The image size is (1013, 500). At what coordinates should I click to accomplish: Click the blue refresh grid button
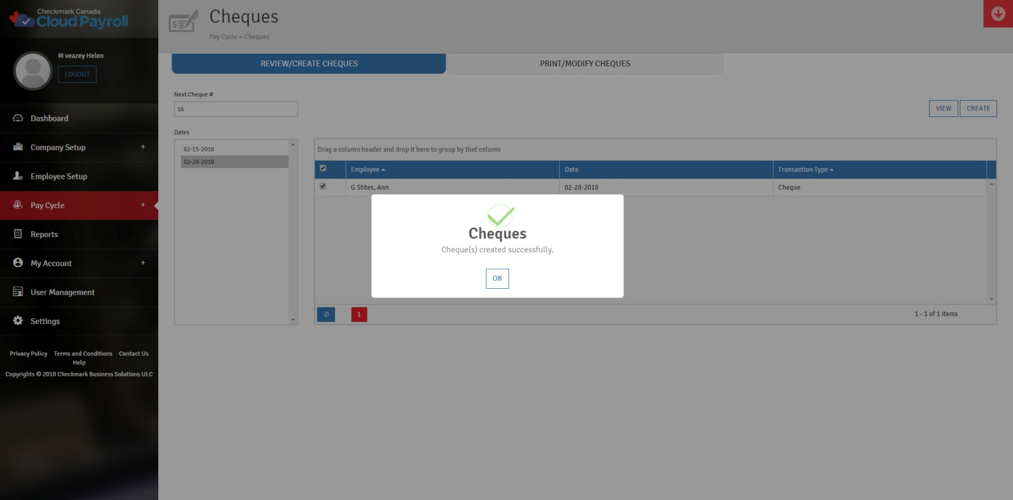(326, 315)
